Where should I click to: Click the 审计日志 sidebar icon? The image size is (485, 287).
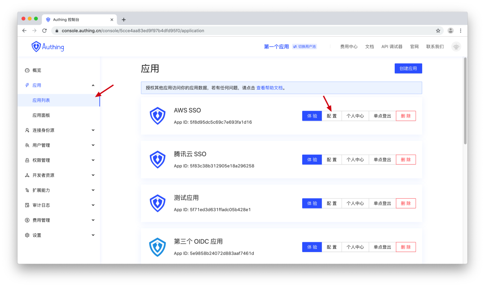point(27,205)
